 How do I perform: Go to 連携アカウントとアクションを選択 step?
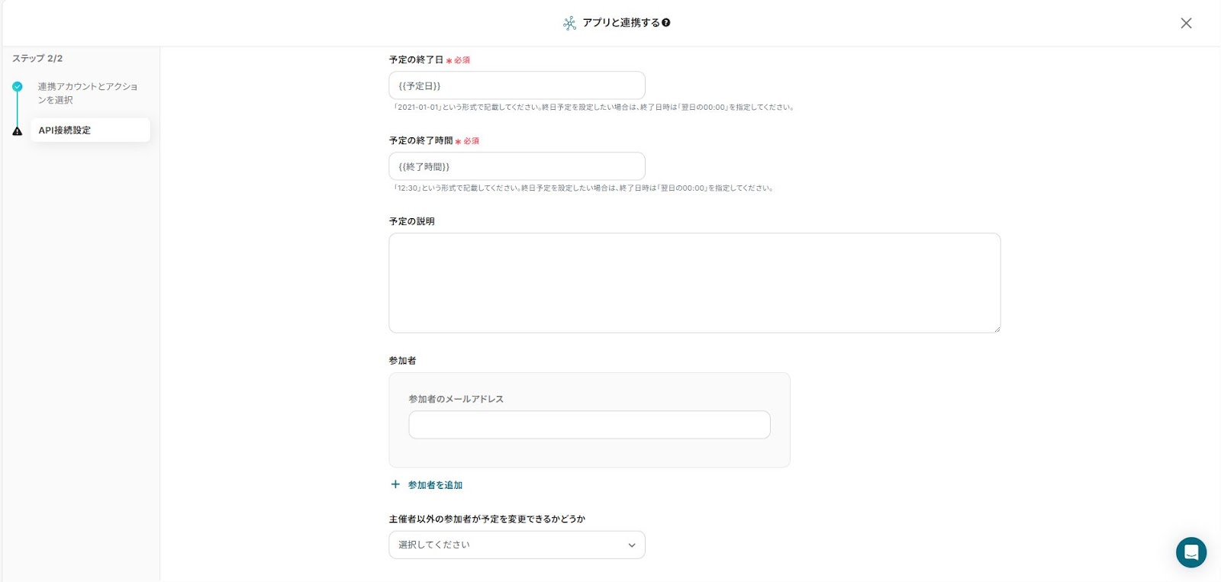pos(88,93)
